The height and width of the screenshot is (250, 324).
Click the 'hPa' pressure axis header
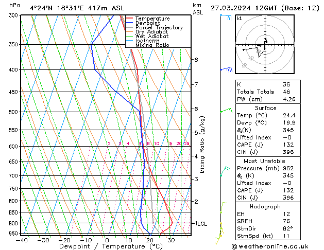(x=14, y=5)
